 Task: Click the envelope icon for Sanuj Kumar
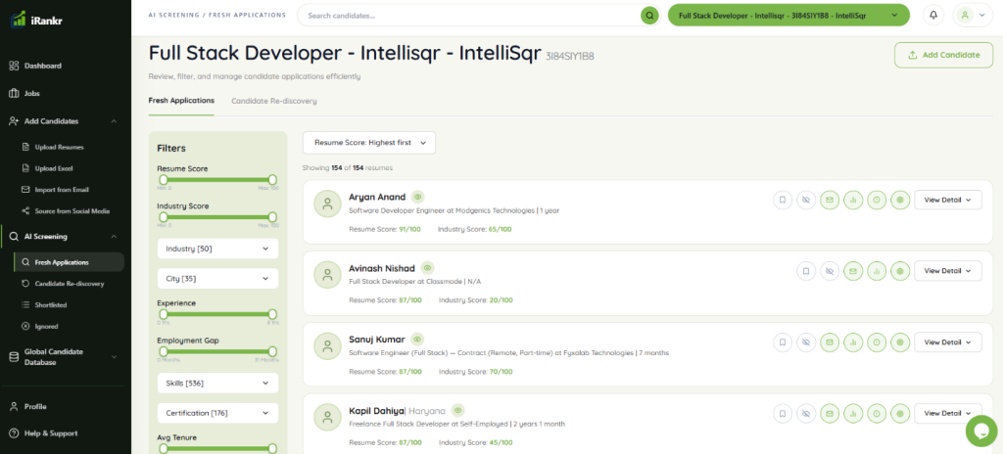point(829,342)
